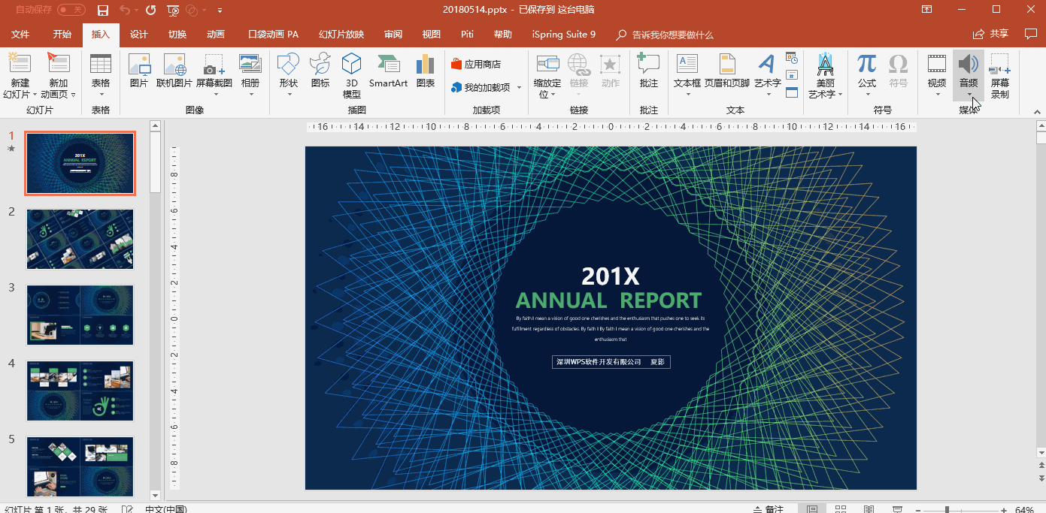Click the Object small icon in Text group

coord(791,92)
